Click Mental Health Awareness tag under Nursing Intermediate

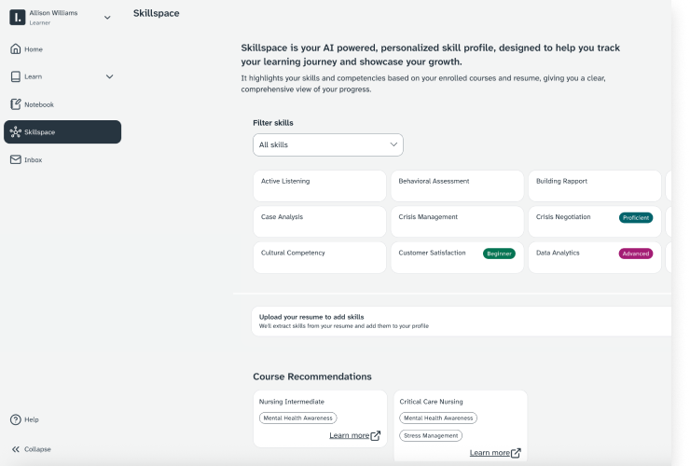298,418
